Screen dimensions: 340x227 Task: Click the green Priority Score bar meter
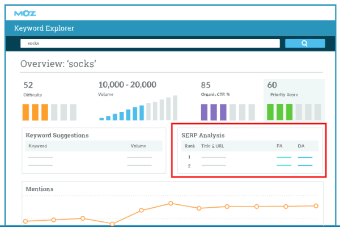coord(294,112)
